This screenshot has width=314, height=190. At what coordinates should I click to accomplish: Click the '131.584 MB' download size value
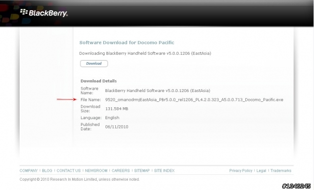117,109
